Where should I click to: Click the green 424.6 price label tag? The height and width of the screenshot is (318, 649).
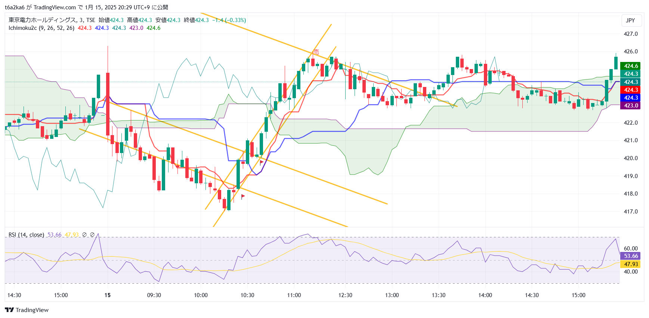[631, 66]
